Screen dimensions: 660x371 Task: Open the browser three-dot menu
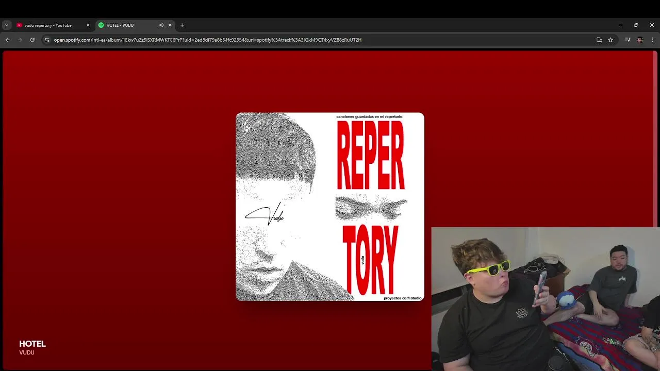click(x=652, y=40)
